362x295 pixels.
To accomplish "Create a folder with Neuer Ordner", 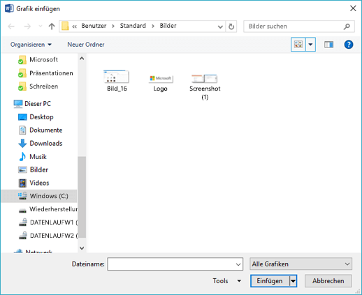I will coord(86,45).
